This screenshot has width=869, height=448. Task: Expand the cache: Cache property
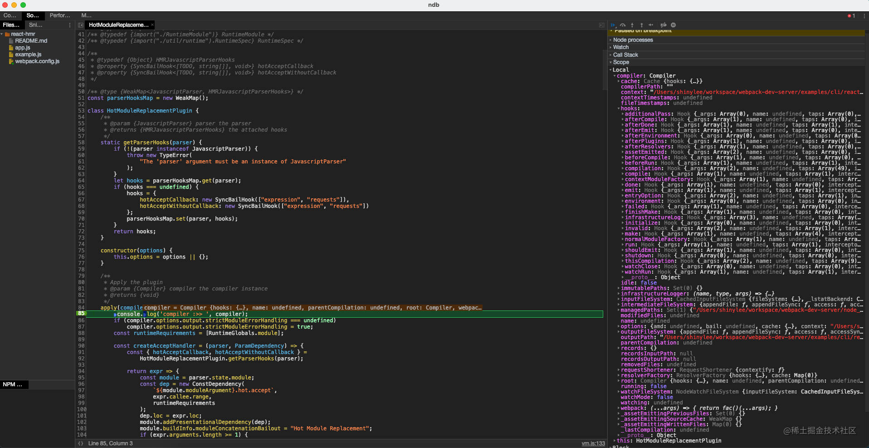619,81
